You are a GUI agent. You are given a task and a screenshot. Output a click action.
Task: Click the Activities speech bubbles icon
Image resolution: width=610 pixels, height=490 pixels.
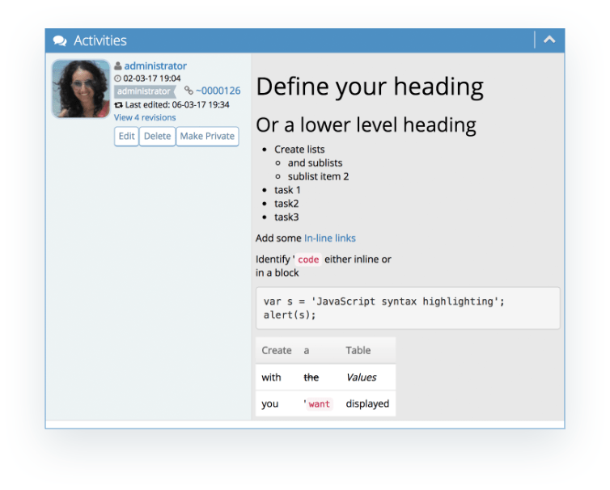click(x=60, y=40)
